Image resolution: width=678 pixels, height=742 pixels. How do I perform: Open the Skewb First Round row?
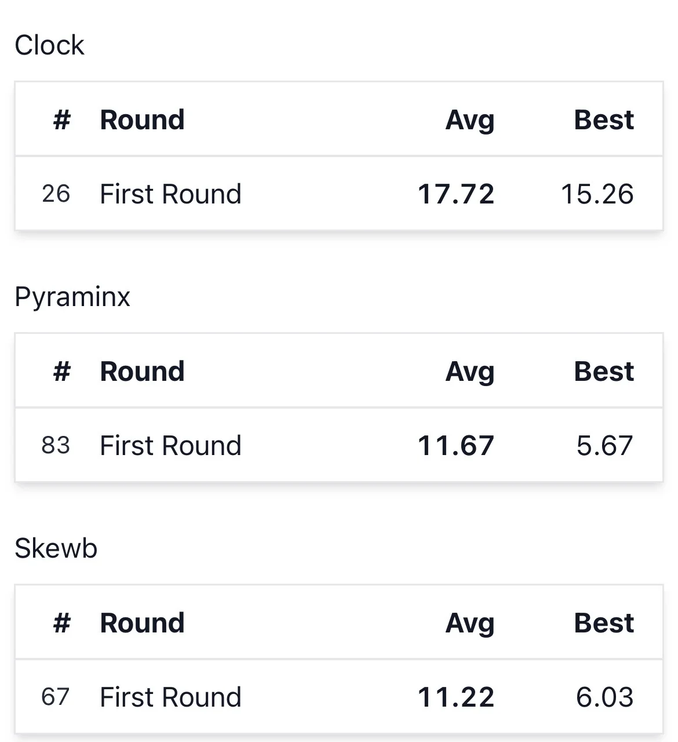click(339, 697)
